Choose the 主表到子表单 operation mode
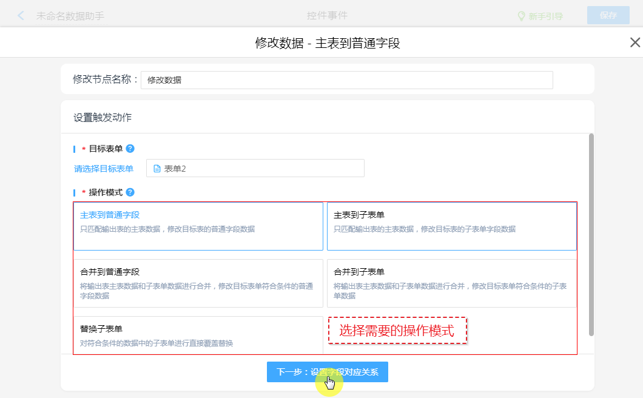Screen dimensions: 643x398 [451, 226]
